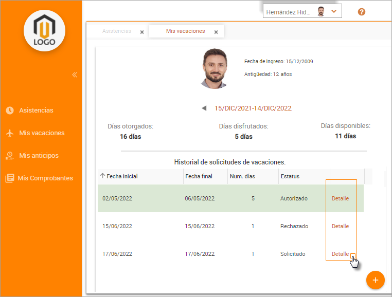Open Detalle for the Autorizado request
The height and width of the screenshot is (297, 392).
(340, 198)
